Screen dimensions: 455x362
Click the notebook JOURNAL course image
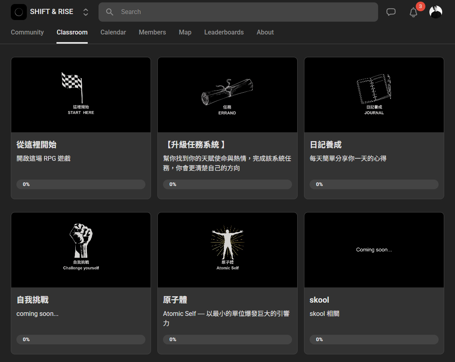[374, 95]
